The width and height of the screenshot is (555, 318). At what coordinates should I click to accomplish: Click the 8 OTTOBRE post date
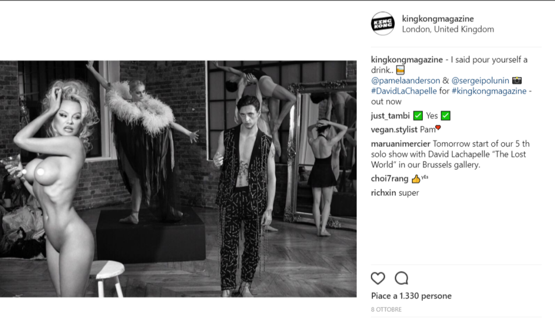coord(386,309)
